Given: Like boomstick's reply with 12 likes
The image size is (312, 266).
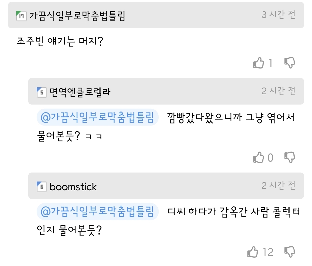Looking at the screenshot, I should (x=253, y=252).
